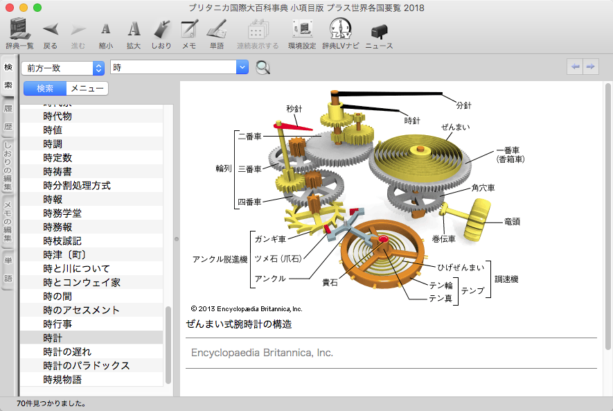Click the magnifying glass search icon

coord(263,68)
